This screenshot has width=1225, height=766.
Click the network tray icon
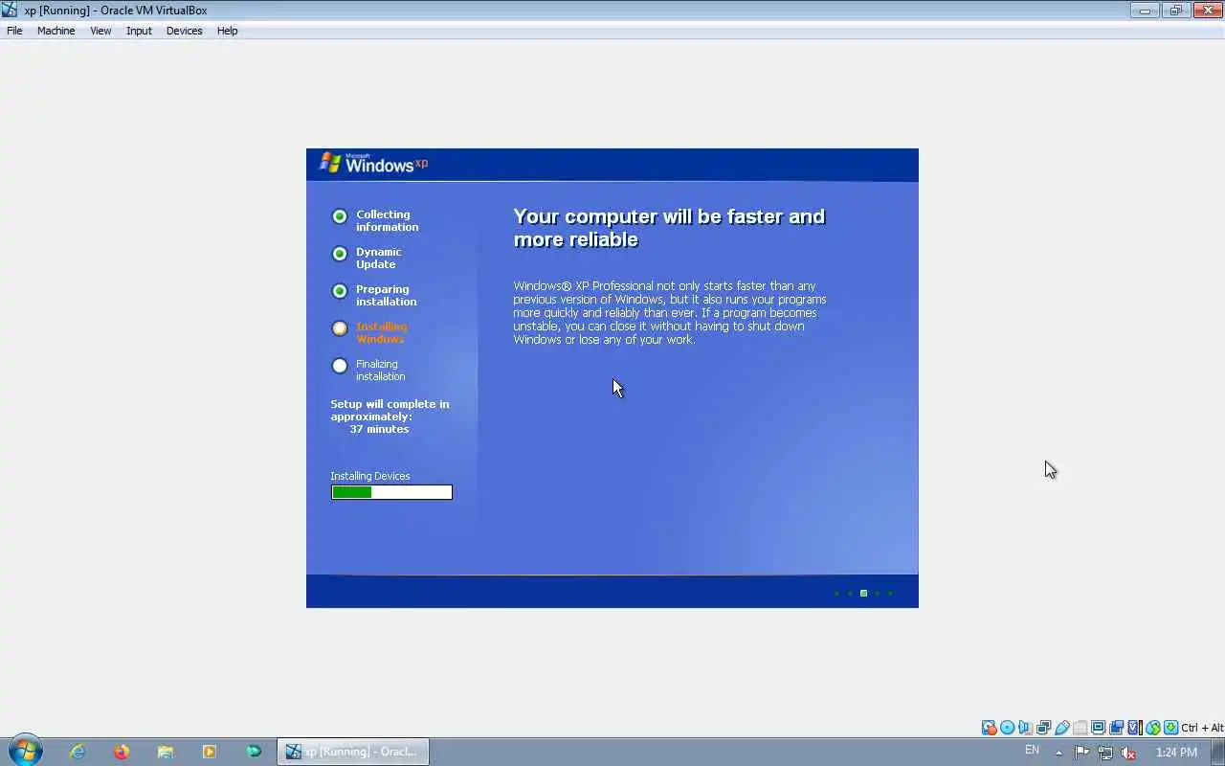(1105, 753)
